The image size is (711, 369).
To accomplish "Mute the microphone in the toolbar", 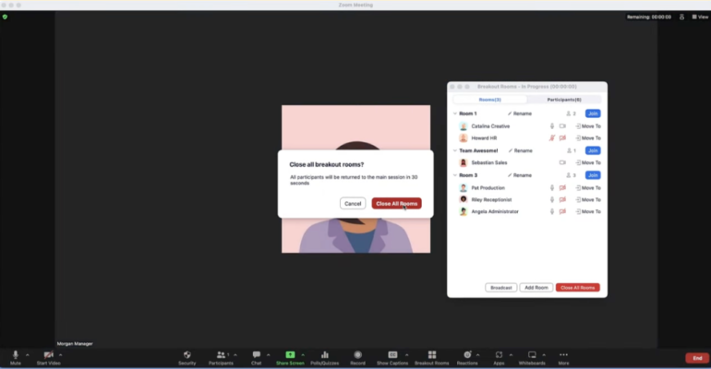I will pos(16,354).
